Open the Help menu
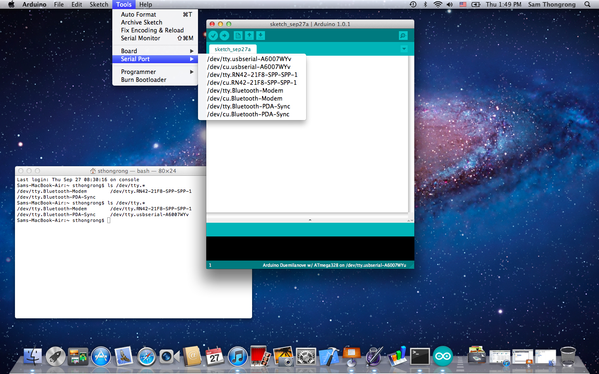The width and height of the screenshot is (599, 374). [146, 5]
